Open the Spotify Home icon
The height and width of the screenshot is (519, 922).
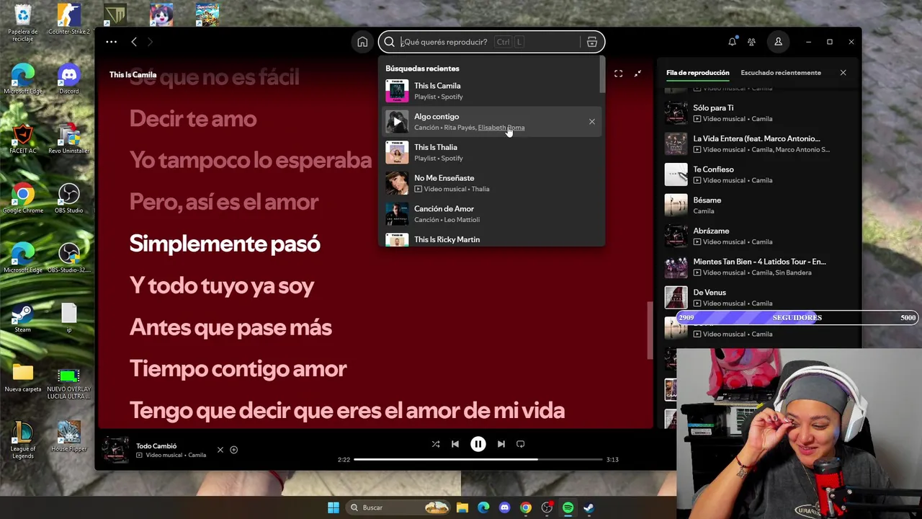click(x=362, y=42)
